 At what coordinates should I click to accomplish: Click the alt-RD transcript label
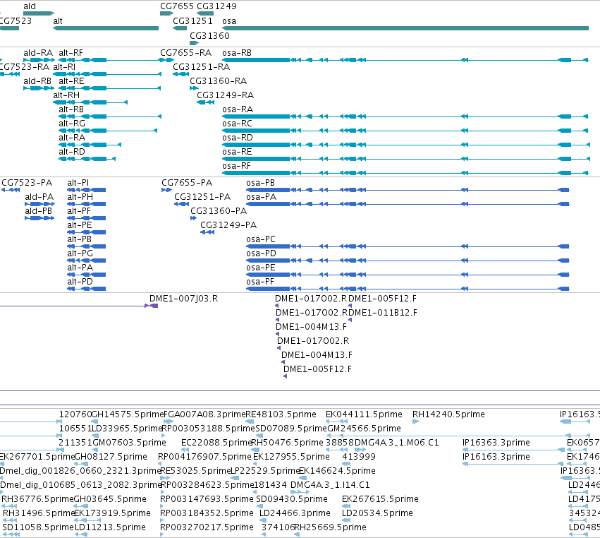coord(71,152)
